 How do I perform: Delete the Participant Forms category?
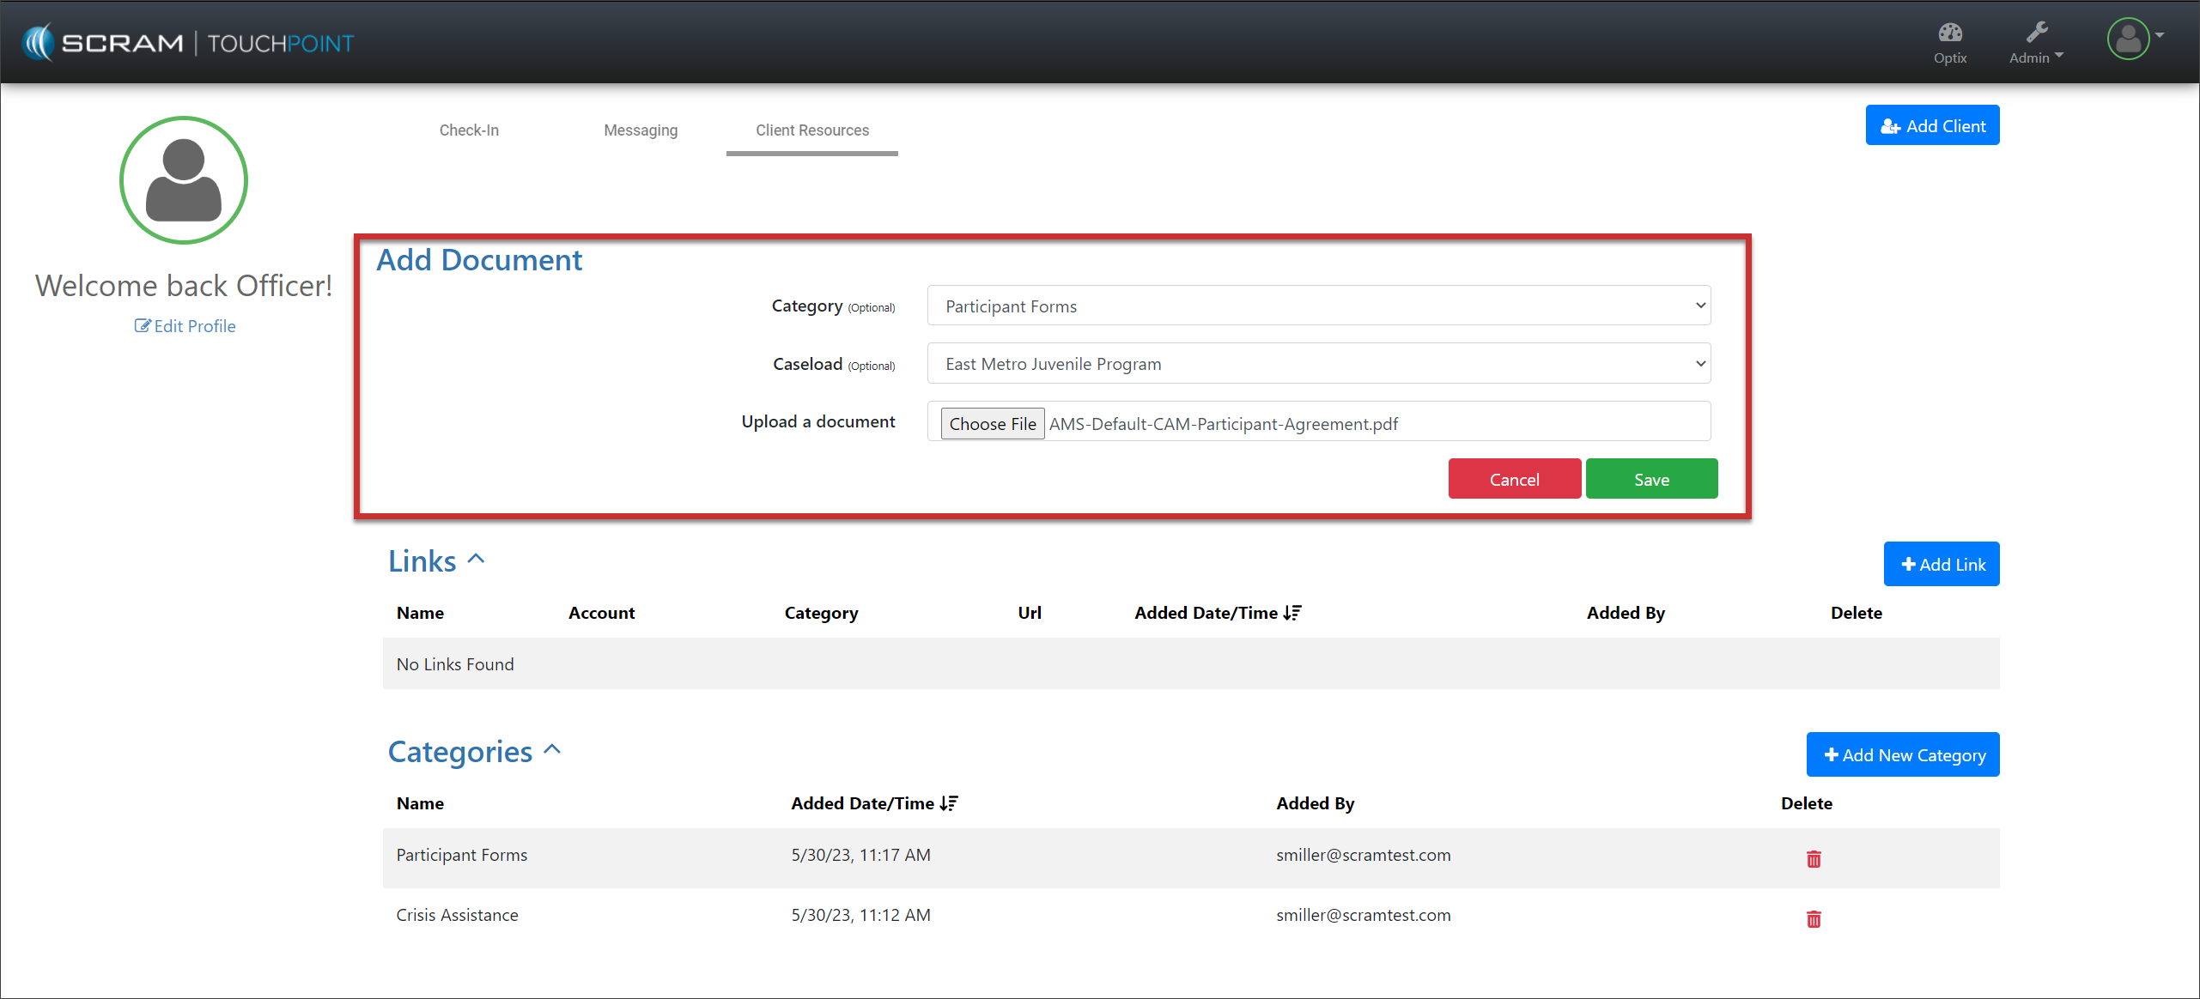coord(1813,859)
